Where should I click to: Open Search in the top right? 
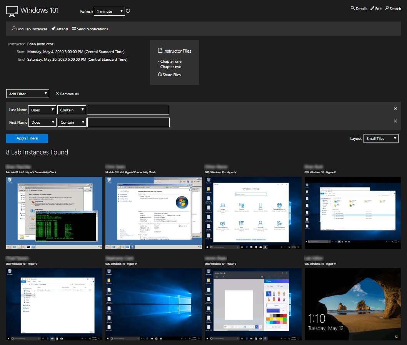[393, 8]
